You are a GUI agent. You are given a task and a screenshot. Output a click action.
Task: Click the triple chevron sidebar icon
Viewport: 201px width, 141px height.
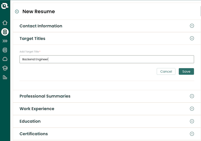pos(5,41)
